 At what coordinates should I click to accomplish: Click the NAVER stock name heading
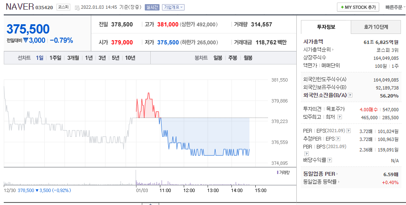pos(20,7)
